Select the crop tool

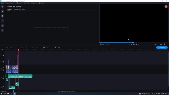coord(29,47)
